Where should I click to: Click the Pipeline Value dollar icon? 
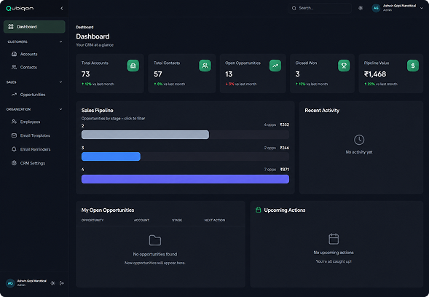[413, 66]
